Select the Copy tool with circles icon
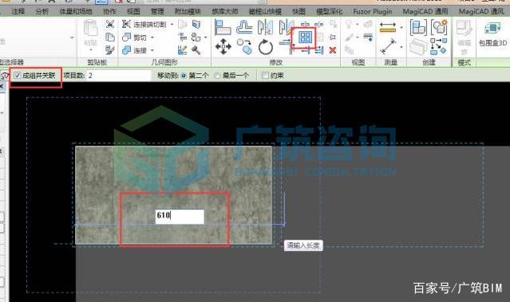 (x=244, y=47)
